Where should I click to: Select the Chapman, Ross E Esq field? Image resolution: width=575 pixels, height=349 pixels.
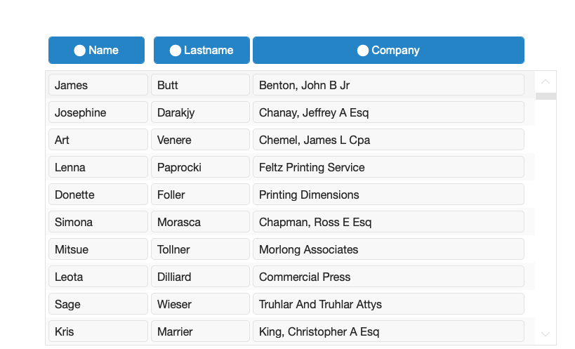388,222
